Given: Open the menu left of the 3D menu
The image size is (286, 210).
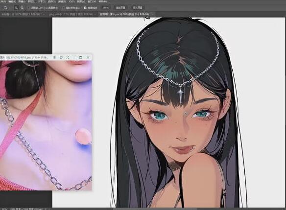Looking at the screenshot, I should pyautogui.click(x=62, y=1).
